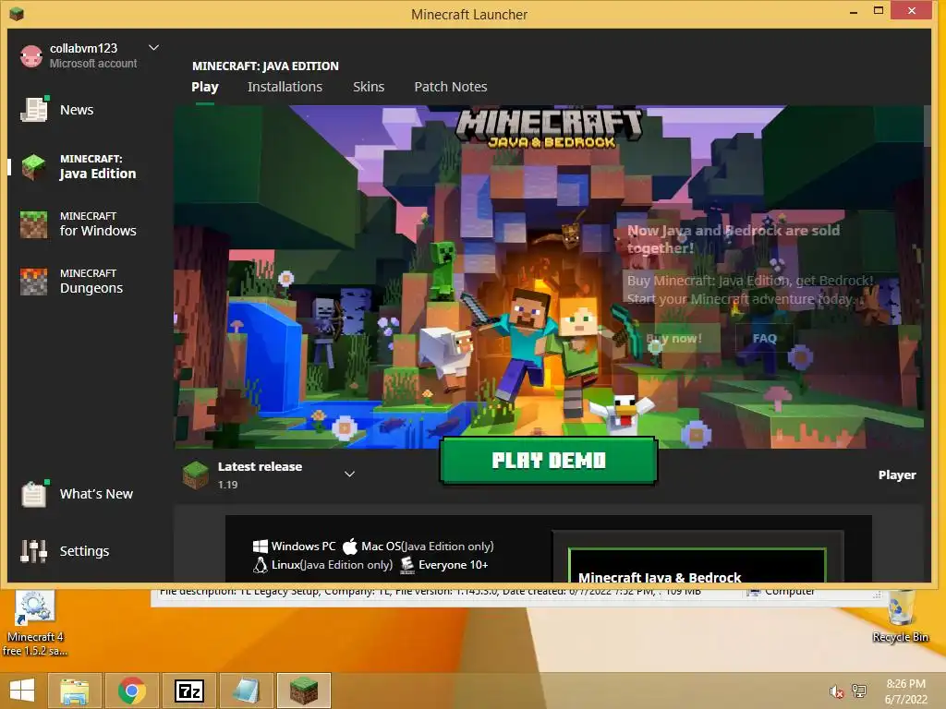
Task: Open Windows Start button on taskbar
Action: click(22, 691)
